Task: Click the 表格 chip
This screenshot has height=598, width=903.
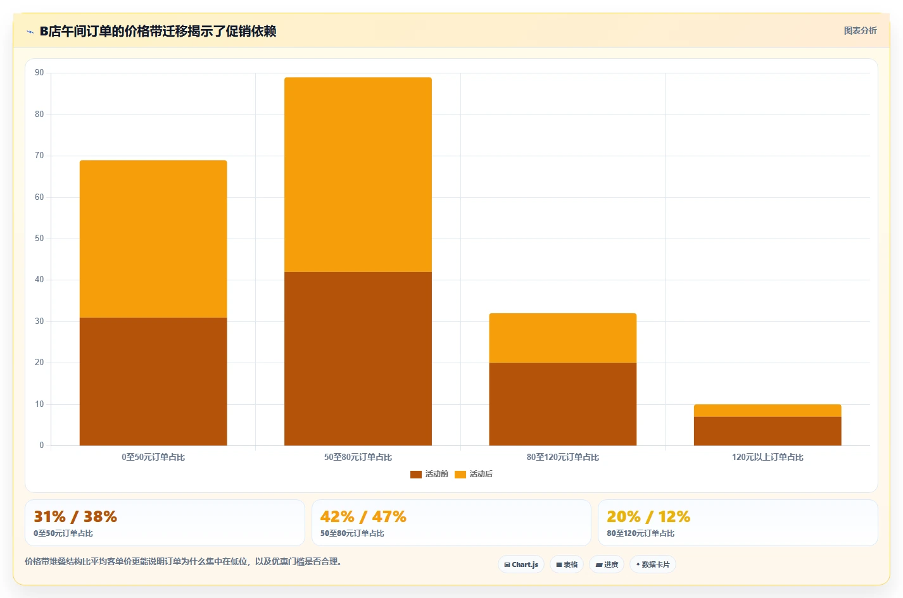Action: coord(567,564)
